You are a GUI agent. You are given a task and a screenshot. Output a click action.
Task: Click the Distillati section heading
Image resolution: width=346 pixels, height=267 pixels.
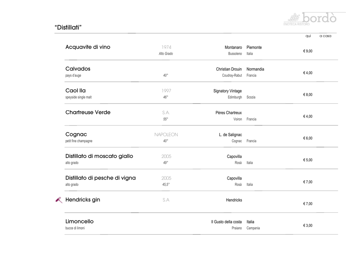tap(68, 27)
